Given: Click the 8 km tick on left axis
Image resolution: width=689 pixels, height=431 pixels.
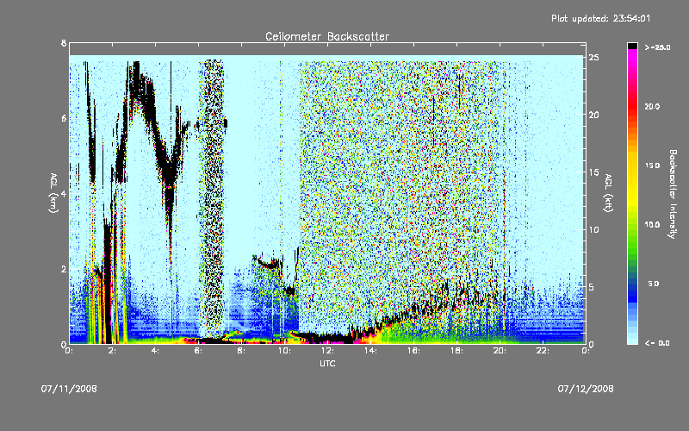Looking at the screenshot, I should 64,43.
